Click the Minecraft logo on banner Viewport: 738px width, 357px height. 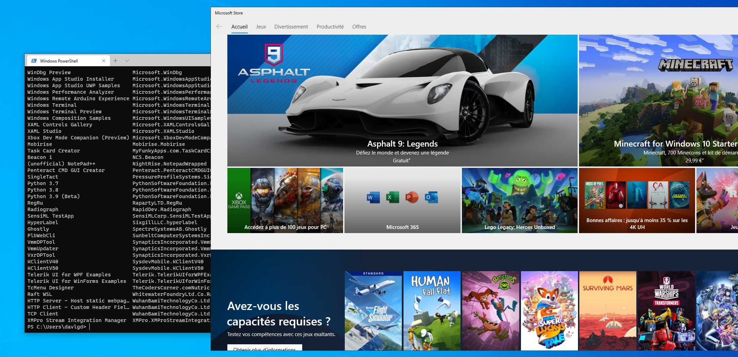tap(696, 65)
